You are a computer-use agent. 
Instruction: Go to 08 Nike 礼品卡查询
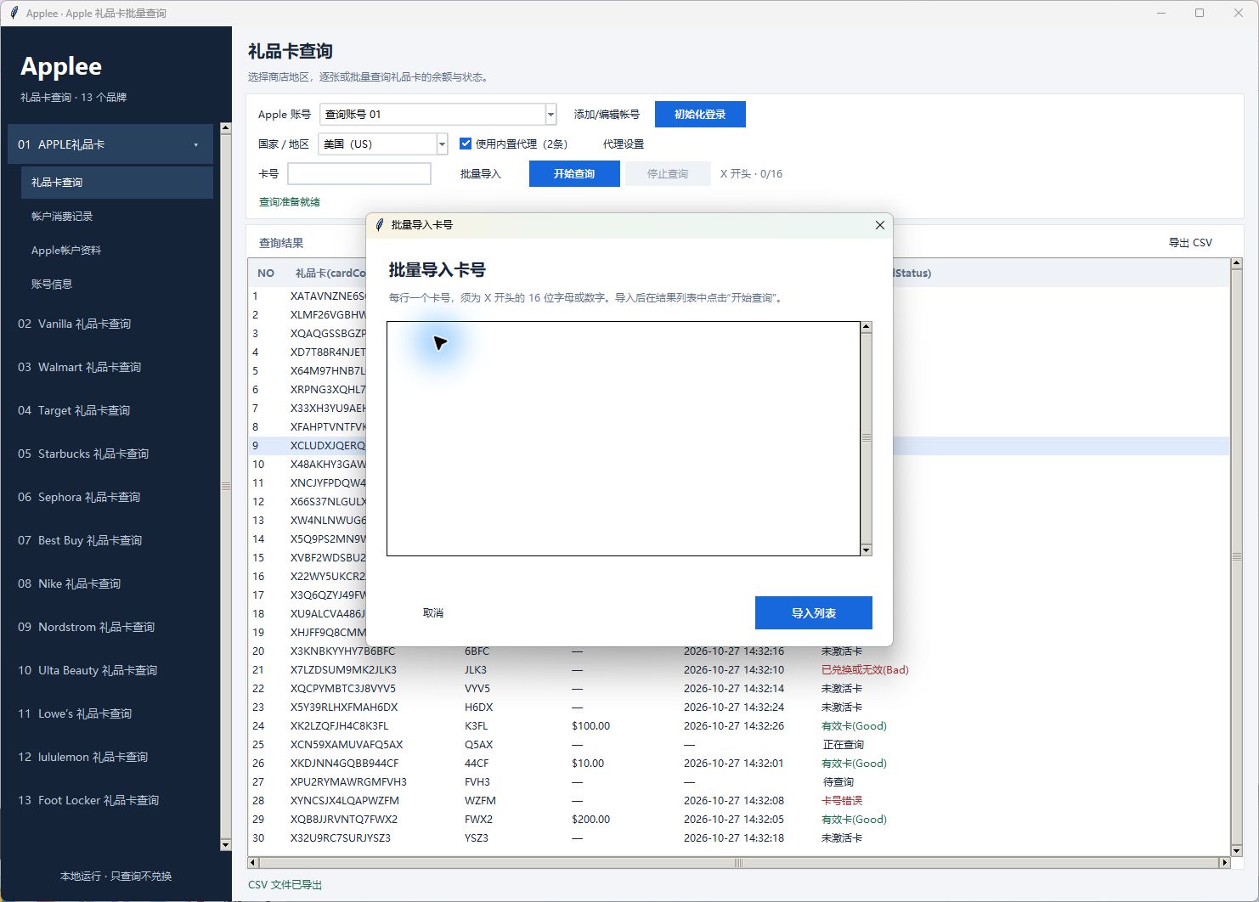(x=70, y=583)
